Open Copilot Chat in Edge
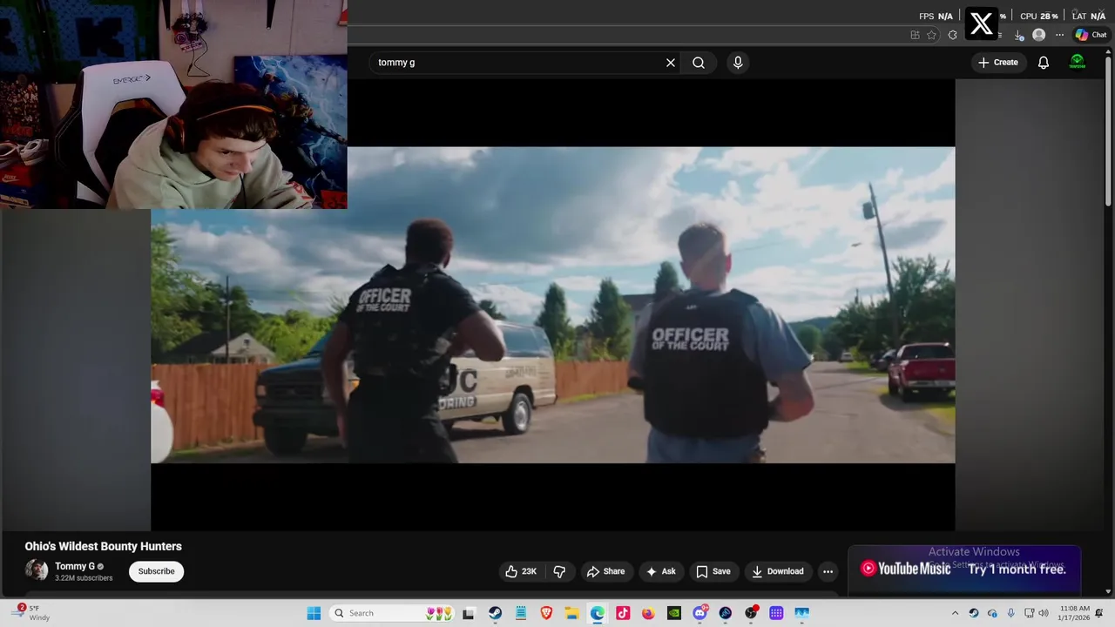Viewport: 1115px width, 627px height. [x=1091, y=35]
